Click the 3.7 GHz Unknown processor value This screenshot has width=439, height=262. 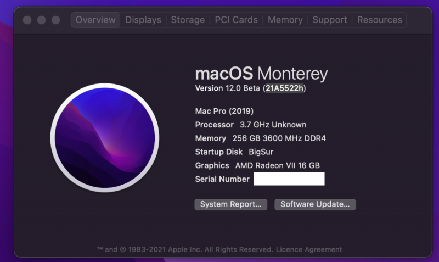pyautogui.click(x=273, y=125)
